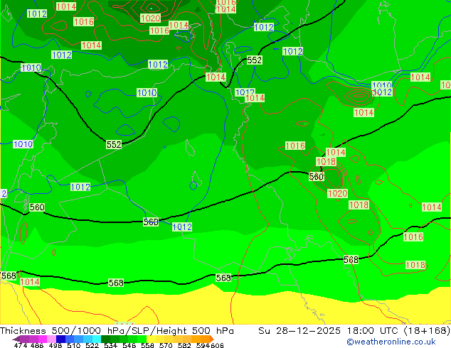Screen dimensions: 451x348
Task: Click the 'Su 28-12-2025 18:00 UTC (18+168)' timestamp
Action: coord(354,331)
